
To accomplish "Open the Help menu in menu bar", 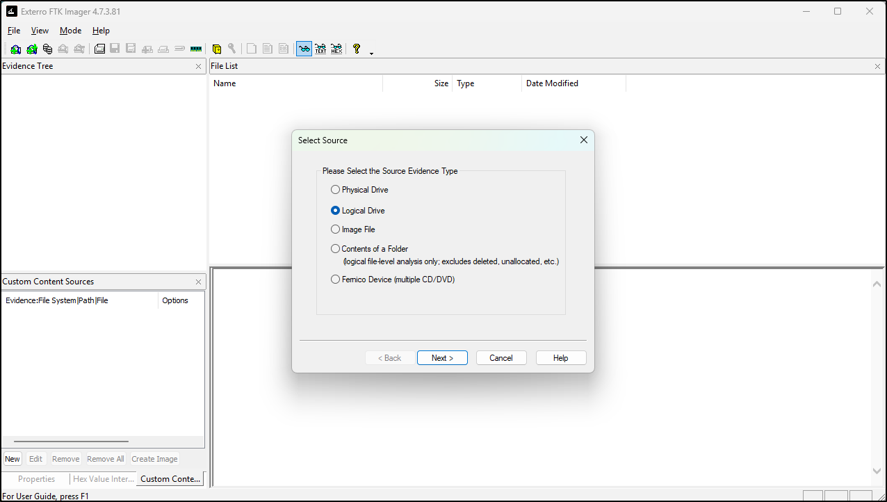I will [101, 31].
